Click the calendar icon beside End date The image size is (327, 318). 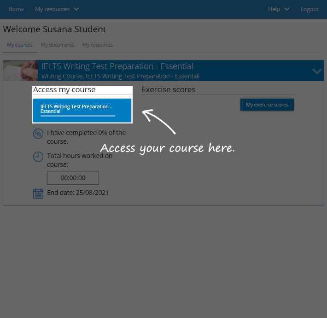click(x=38, y=193)
